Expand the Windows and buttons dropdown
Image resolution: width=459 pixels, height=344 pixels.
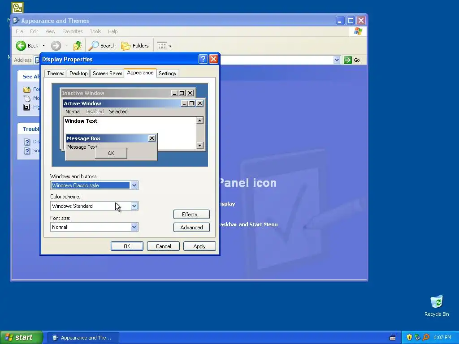coord(134,185)
